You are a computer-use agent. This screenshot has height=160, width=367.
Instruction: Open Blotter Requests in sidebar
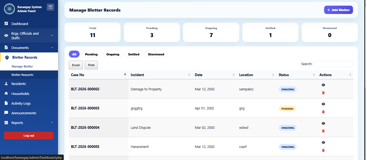(x=22, y=75)
